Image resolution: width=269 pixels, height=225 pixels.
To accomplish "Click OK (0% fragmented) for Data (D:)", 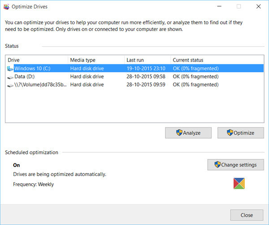I will click(x=195, y=76).
